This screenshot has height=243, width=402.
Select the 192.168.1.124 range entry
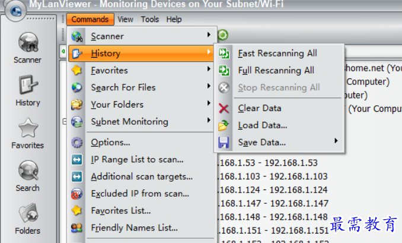click(x=272, y=190)
